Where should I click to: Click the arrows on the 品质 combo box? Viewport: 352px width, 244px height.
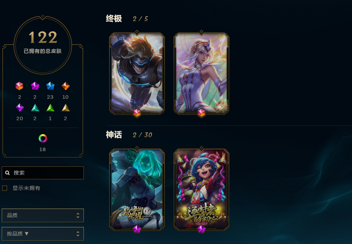[x=78, y=215]
